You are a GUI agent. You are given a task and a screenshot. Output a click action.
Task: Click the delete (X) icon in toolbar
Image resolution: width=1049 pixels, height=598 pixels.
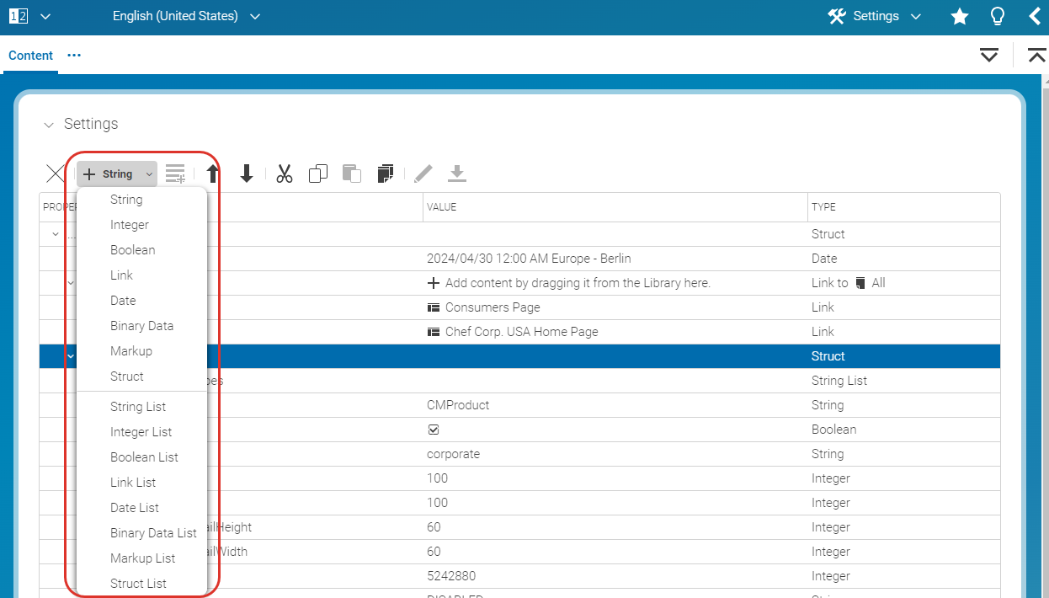[55, 174]
